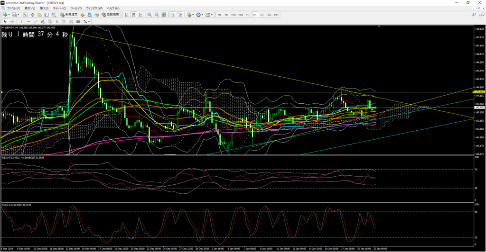
Task: Select the D1 timeframe
Action: coord(262,15)
